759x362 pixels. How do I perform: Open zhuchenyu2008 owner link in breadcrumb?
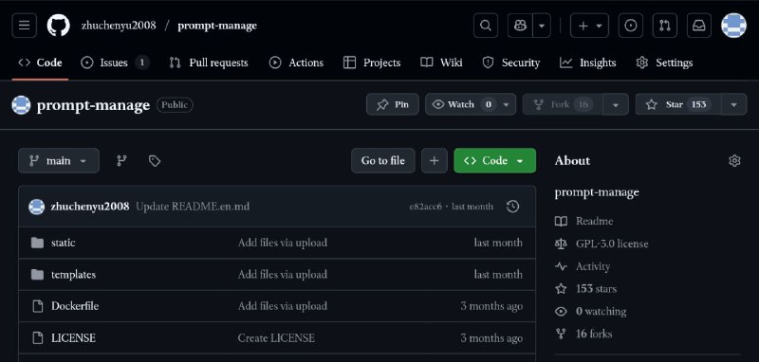pyautogui.click(x=119, y=26)
